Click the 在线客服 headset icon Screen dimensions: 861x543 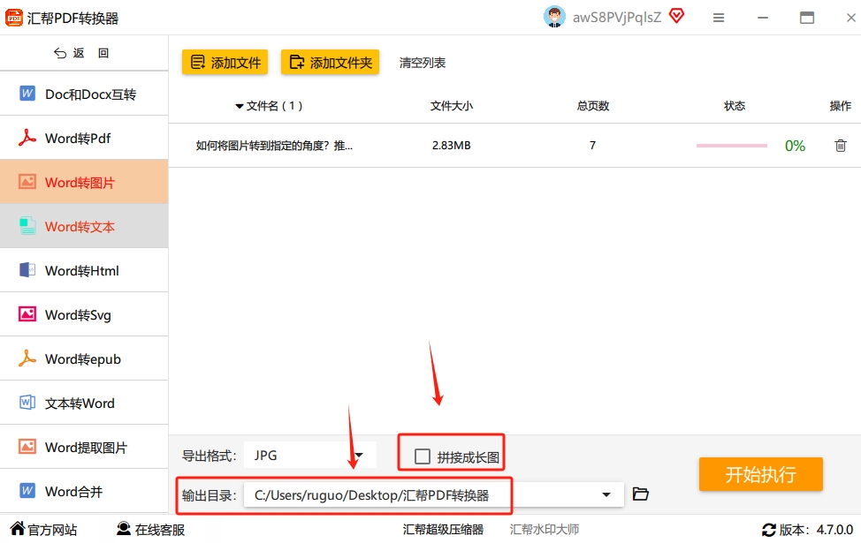tap(124, 528)
